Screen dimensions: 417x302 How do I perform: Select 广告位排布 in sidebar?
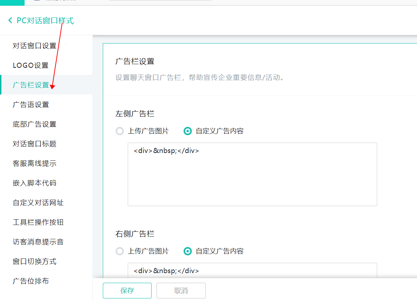tap(31, 281)
